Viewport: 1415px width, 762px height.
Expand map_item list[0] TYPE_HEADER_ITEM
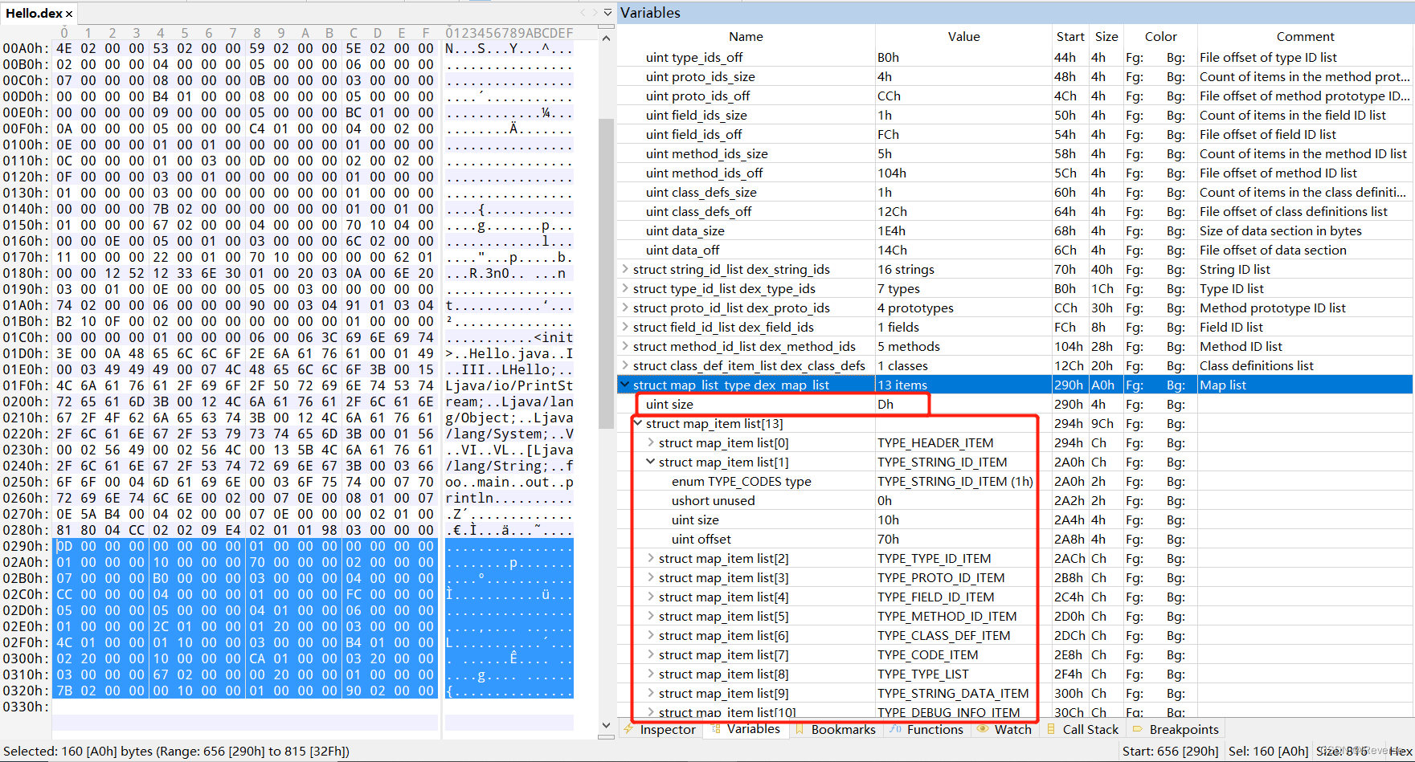pos(651,442)
